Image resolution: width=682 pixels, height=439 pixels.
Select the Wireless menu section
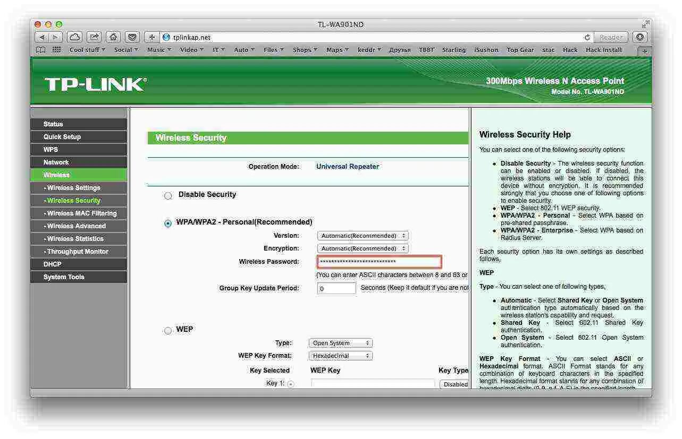click(79, 175)
